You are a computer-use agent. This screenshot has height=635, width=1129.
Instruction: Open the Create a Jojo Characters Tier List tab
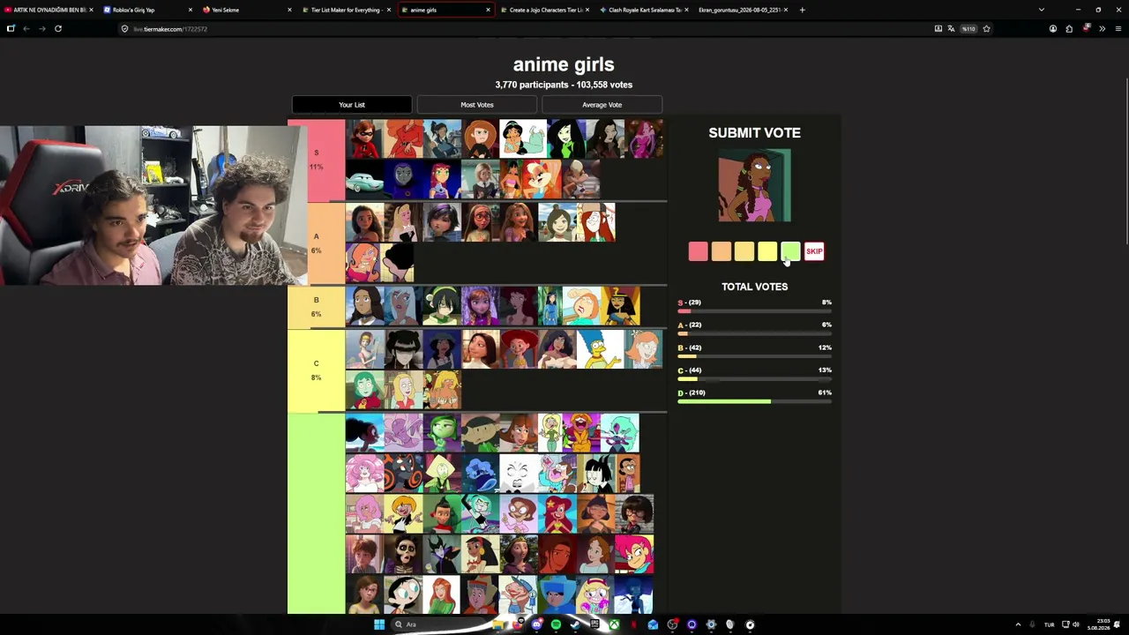click(543, 10)
